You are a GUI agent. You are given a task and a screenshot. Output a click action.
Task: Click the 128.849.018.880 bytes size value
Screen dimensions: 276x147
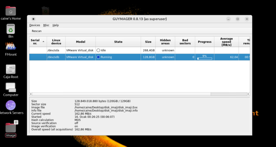tap(102, 101)
